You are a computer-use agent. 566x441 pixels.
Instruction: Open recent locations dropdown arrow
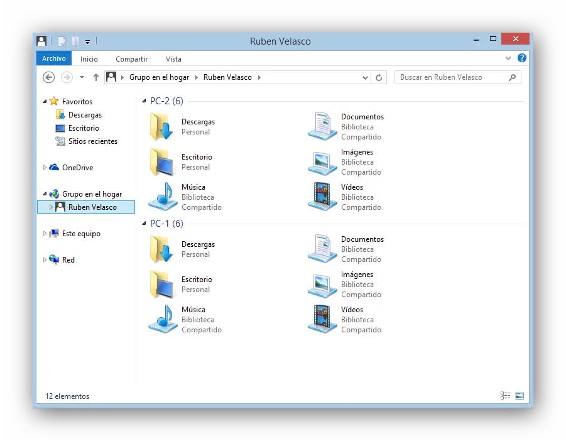pos(82,77)
